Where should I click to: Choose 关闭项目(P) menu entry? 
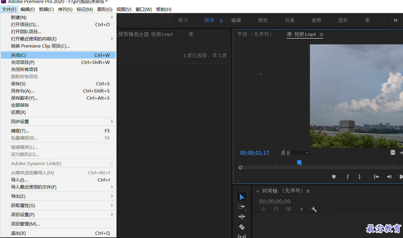[x=58, y=62]
